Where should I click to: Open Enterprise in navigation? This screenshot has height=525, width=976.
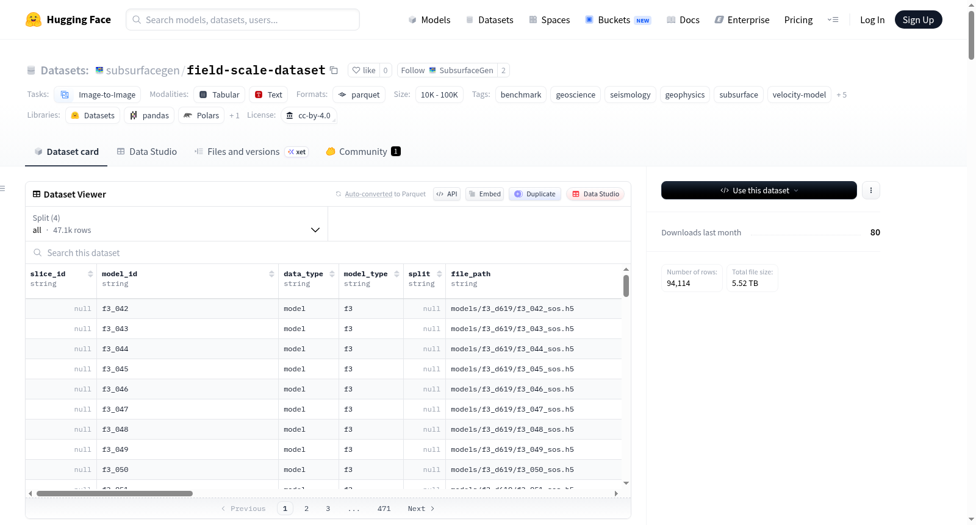tap(742, 20)
